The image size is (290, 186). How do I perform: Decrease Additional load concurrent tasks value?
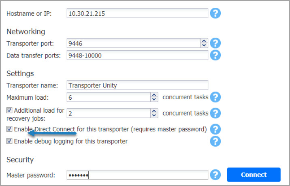tap(154, 115)
